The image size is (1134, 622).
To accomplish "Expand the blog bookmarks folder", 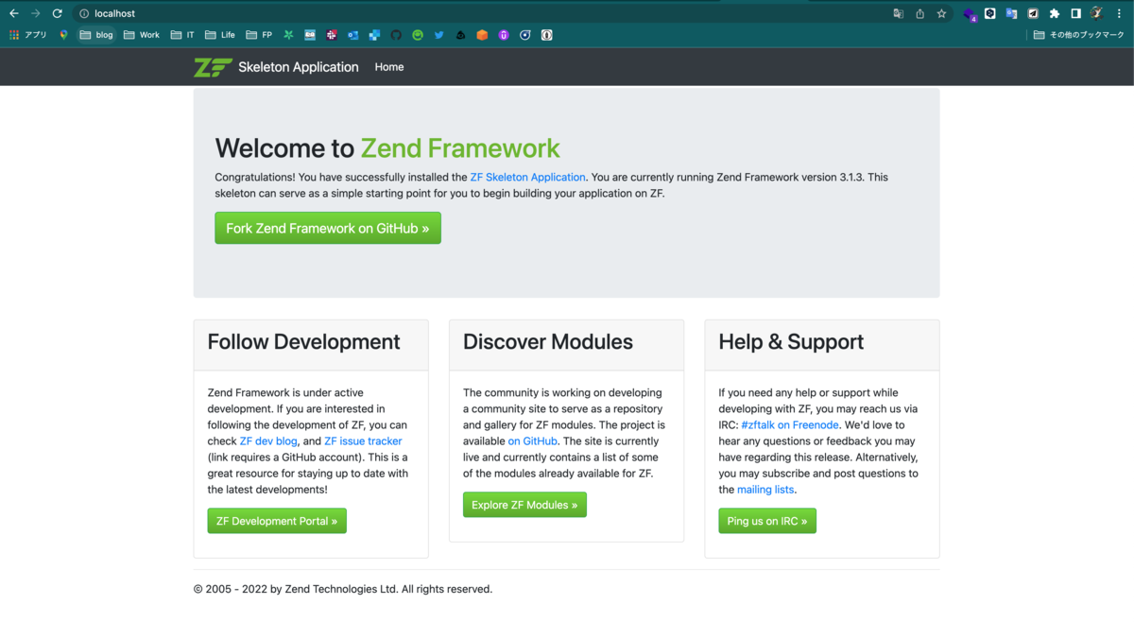I will [95, 35].
